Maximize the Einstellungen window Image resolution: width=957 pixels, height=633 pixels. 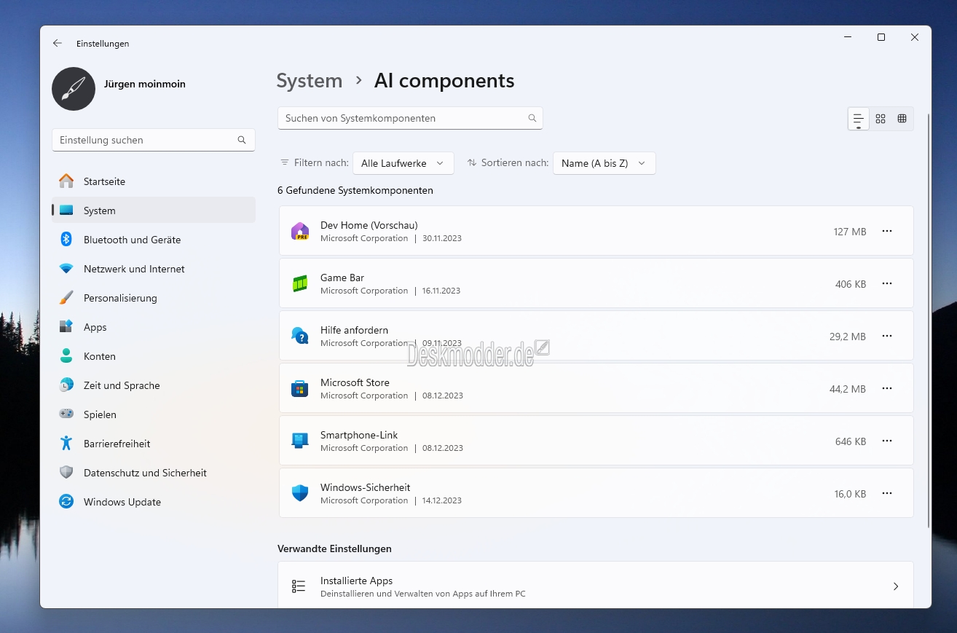pyautogui.click(x=881, y=38)
